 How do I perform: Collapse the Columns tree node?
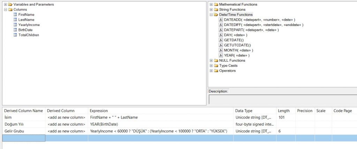pos(6,9)
